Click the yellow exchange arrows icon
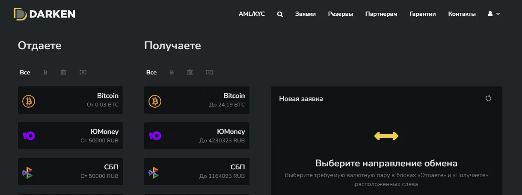This screenshot has height=195, width=522. pyautogui.click(x=386, y=136)
